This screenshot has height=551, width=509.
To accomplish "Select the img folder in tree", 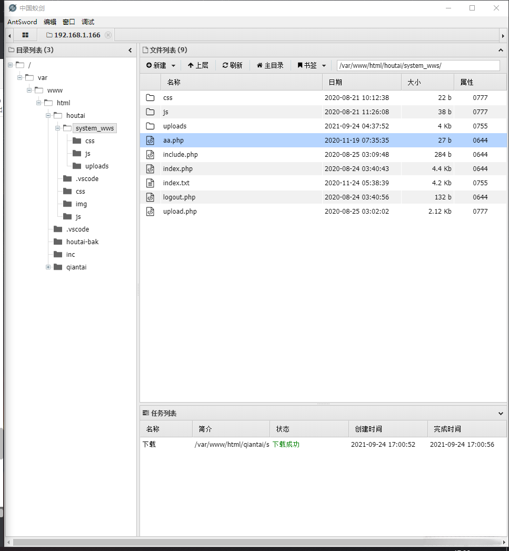I will [x=81, y=204].
